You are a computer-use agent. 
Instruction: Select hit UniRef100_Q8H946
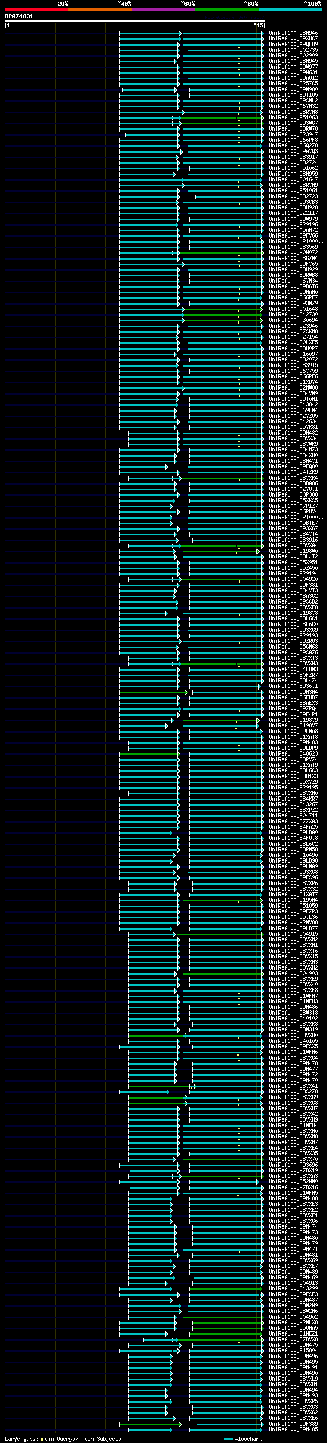[293, 33]
